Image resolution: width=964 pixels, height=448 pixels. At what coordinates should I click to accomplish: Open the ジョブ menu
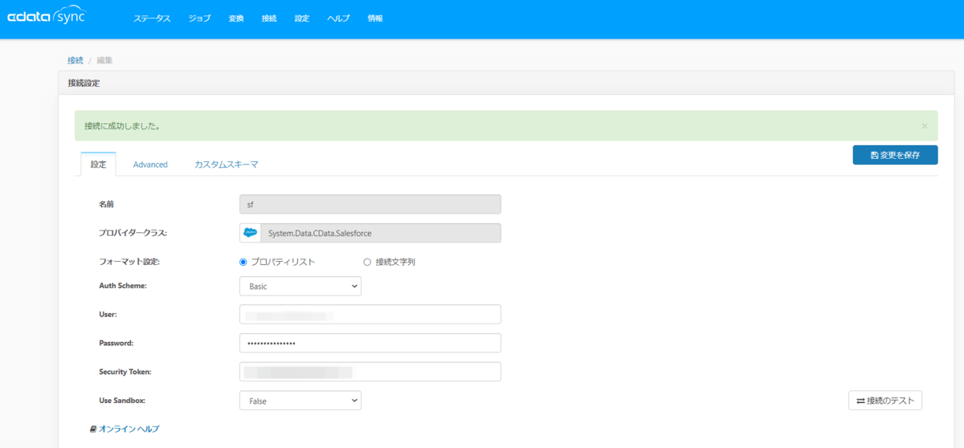(x=199, y=18)
